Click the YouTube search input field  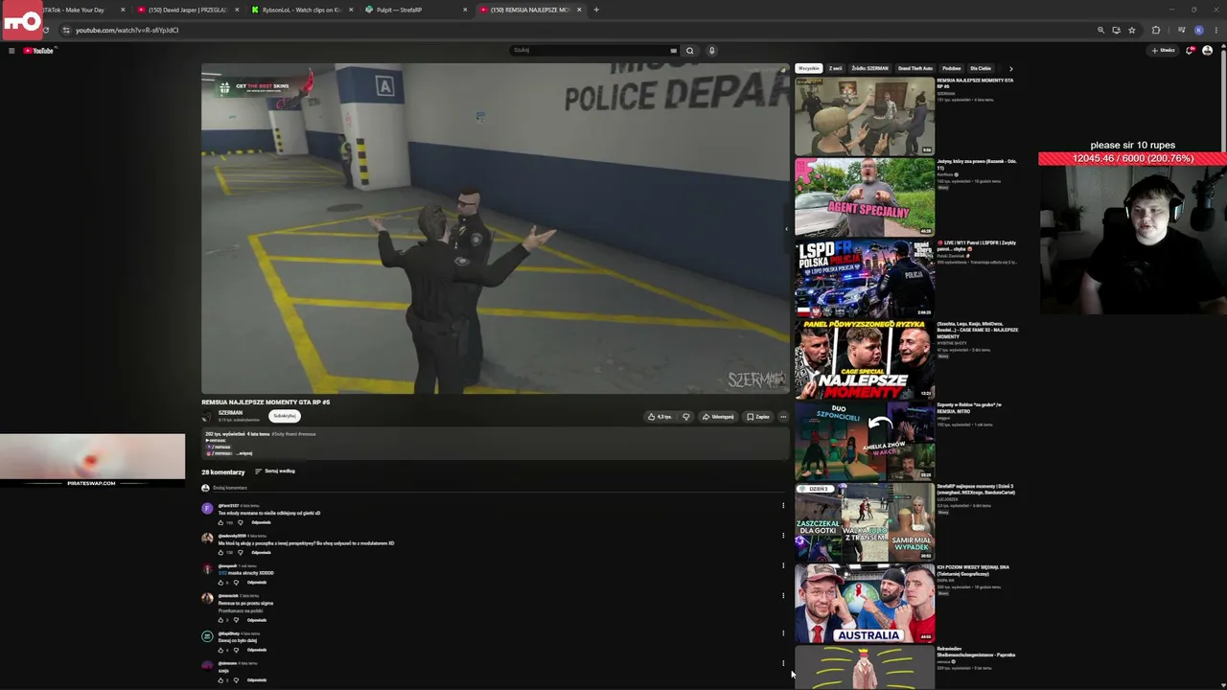(x=590, y=51)
